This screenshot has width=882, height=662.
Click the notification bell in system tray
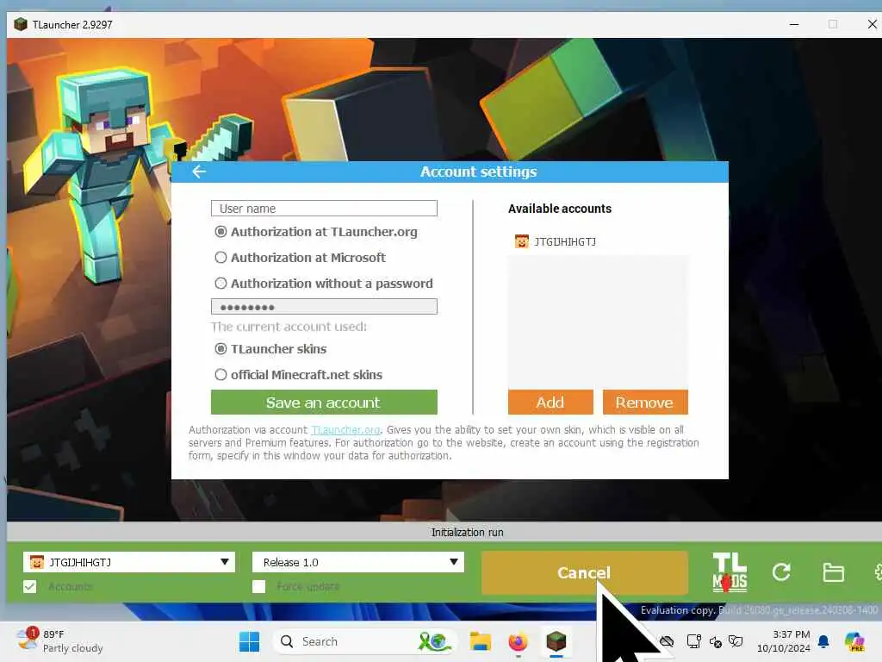pos(823,641)
